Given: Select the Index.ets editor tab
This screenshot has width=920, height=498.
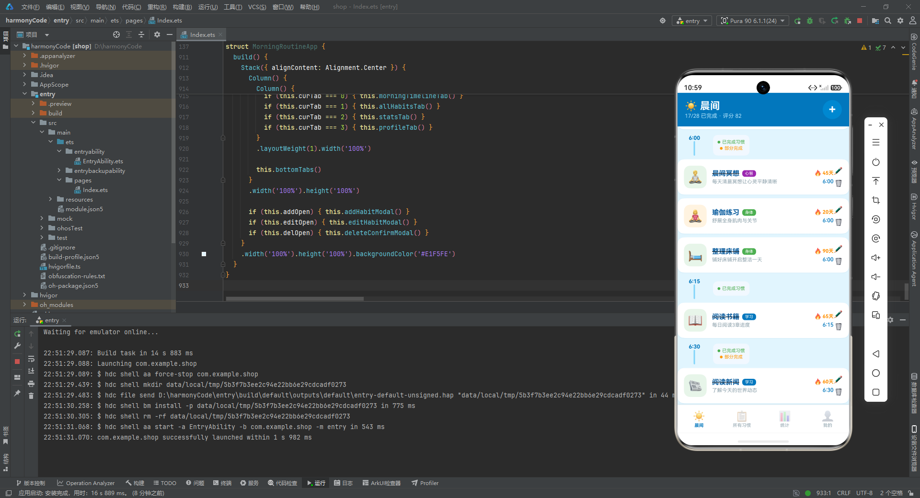Looking at the screenshot, I should pos(202,34).
